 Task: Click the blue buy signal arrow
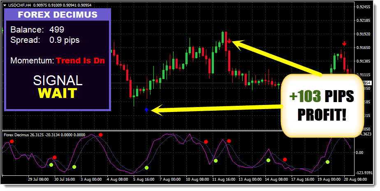point(146,110)
